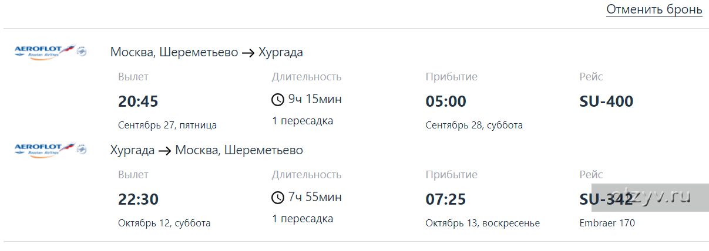Viewport: 709px width, 251px height.
Task: Click departure time 20:45
Action: [138, 101]
